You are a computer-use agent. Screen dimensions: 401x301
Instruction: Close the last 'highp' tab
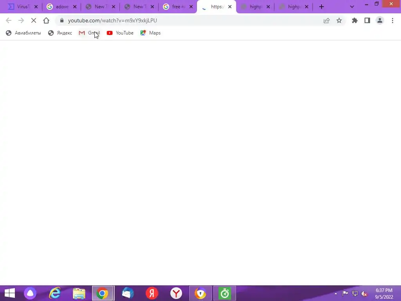pyautogui.click(x=307, y=7)
